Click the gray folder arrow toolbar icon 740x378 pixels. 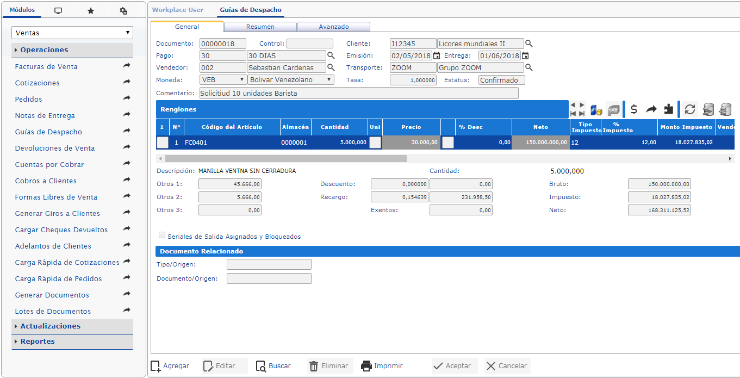(x=614, y=109)
